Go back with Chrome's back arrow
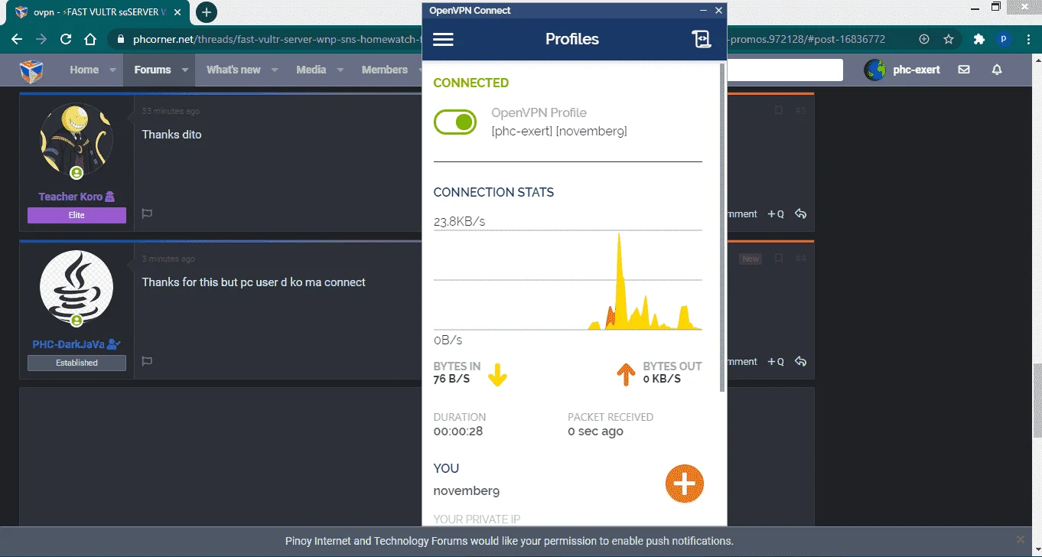Viewport: 1042px width, 557px height. 17,39
